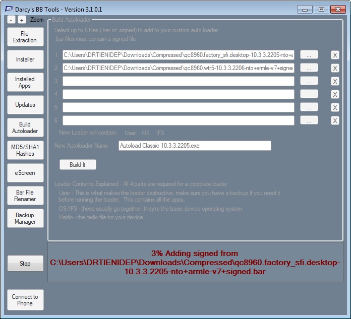This screenshot has width=351, height=319.
Task: Browse for a file in slot 3
Action: [x=309, y=81]
